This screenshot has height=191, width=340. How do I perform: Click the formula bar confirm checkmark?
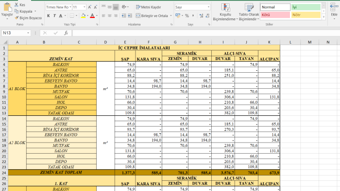pos(56,33)
